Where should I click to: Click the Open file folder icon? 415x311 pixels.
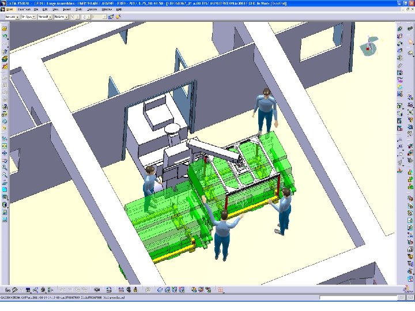click(5, 29)
